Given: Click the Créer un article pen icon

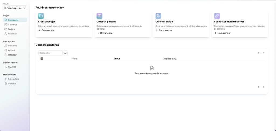Looking at the screenshot, I should click(158, 16).
